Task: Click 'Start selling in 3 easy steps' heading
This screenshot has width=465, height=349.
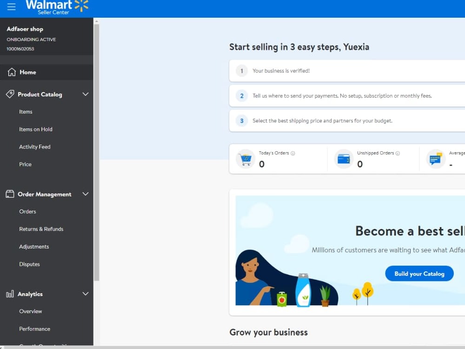Action: [x=299, y=47]
